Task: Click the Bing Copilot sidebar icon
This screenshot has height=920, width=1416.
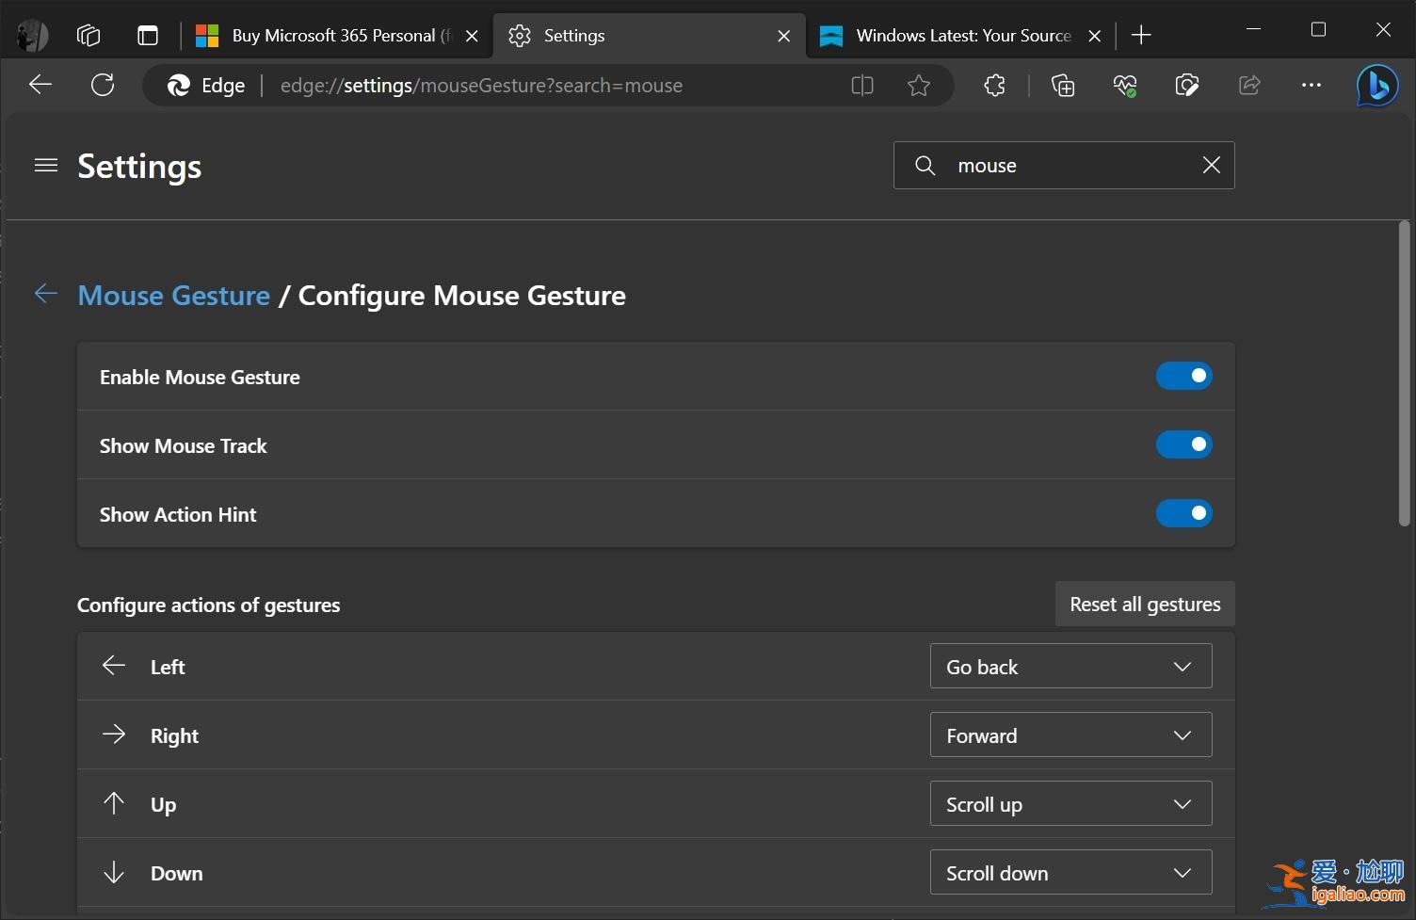Action: [1376, 86]
